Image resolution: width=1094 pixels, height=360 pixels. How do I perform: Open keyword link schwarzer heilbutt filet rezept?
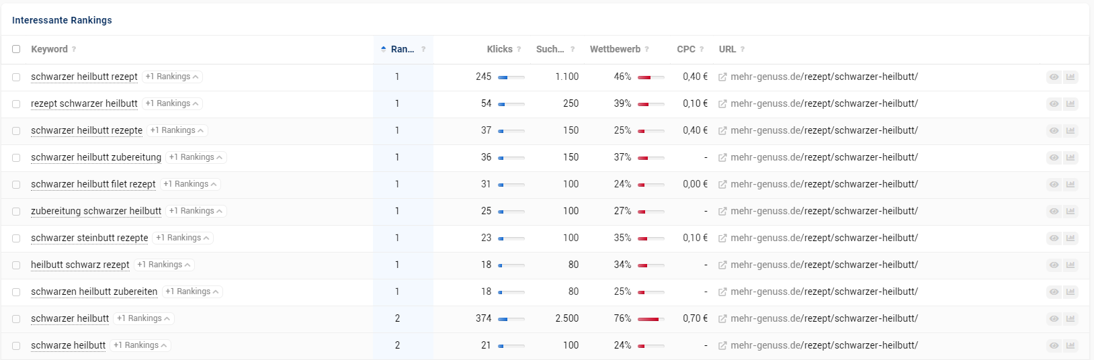pyautogui.click(x=93, y=184)
